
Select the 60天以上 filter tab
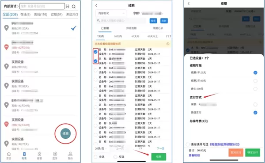click(153, 36)
